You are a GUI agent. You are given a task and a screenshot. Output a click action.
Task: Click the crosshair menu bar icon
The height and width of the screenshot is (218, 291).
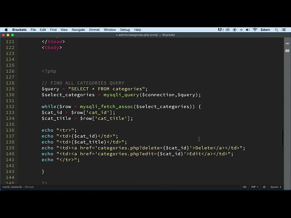241,30
